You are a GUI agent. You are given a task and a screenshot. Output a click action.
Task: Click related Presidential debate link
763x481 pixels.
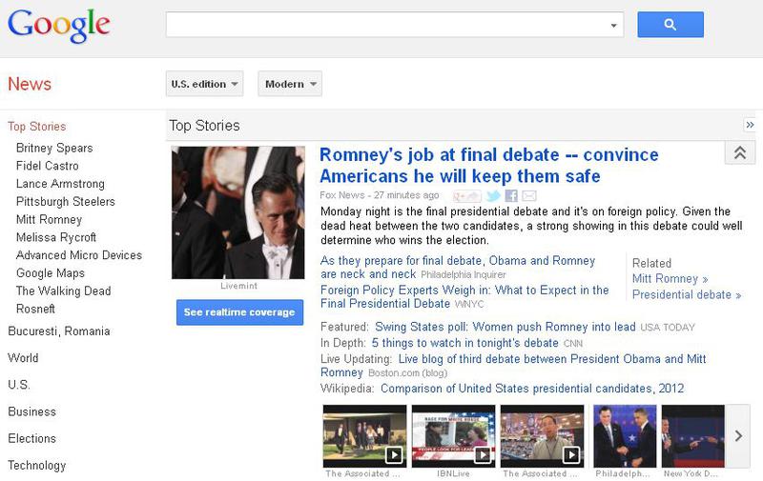pos(686,295)
